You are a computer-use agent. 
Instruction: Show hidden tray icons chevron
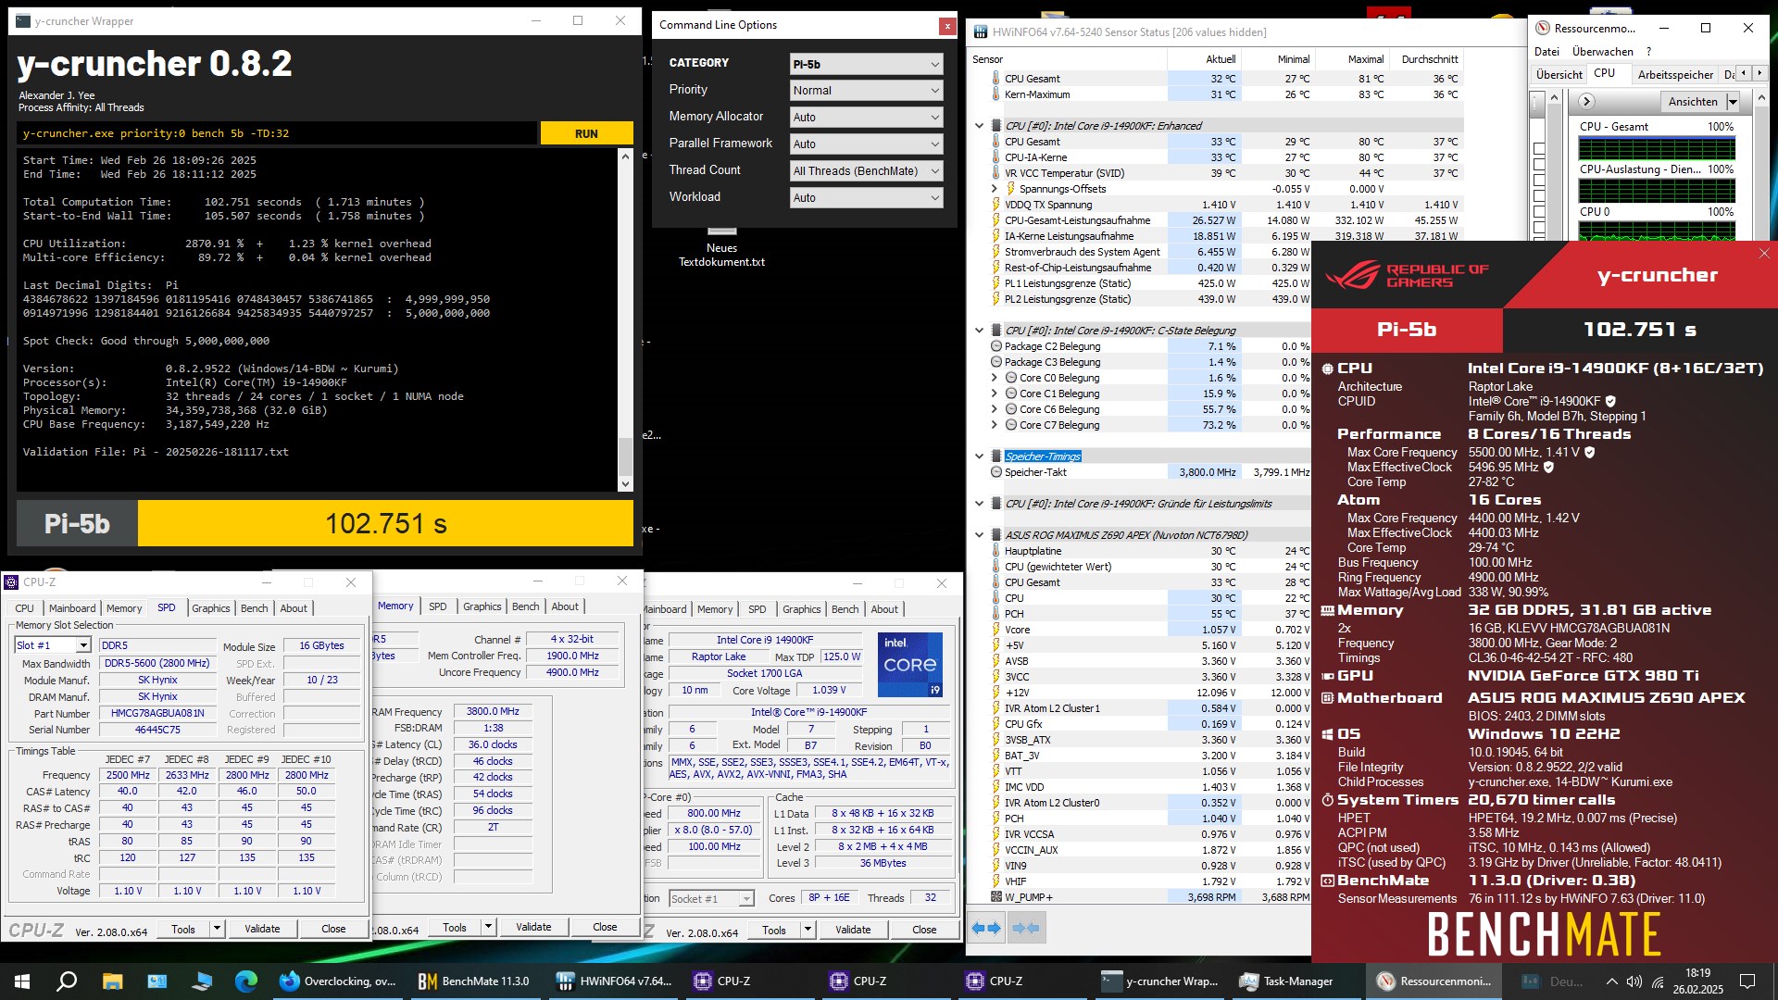pyautogui.click(x=1612, y=981)
